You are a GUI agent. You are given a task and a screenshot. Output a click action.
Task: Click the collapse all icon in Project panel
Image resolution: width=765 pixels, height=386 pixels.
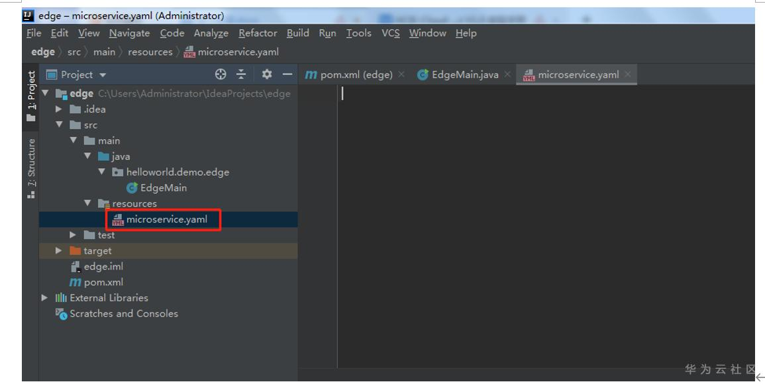click(241, 74)
